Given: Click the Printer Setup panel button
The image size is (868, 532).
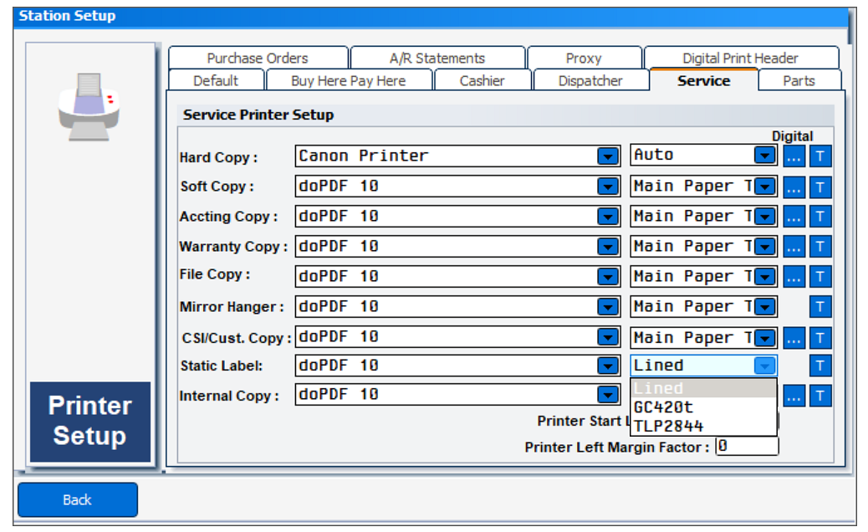Looking at the screenshot, I should tap(90, 422).
